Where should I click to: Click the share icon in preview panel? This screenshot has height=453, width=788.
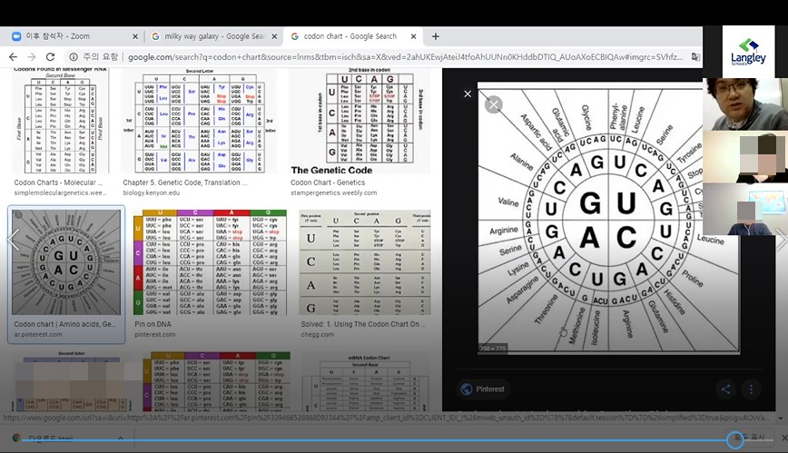725,389
